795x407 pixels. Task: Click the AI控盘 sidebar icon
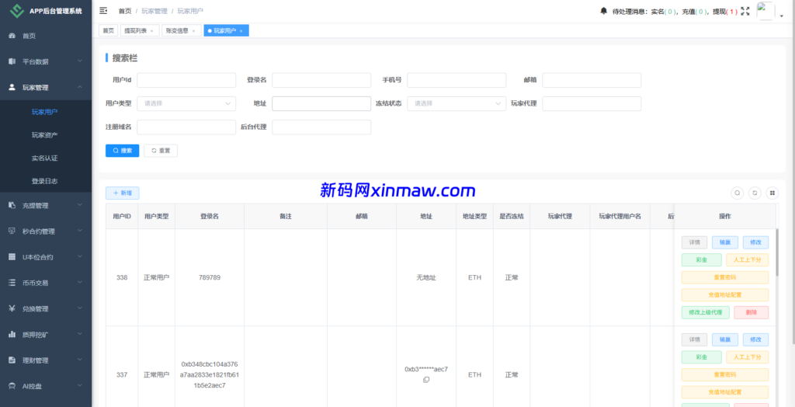tap(12, 386)
